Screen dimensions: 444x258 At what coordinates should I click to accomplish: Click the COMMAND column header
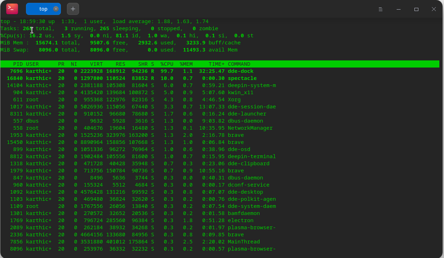pos(239,64)
